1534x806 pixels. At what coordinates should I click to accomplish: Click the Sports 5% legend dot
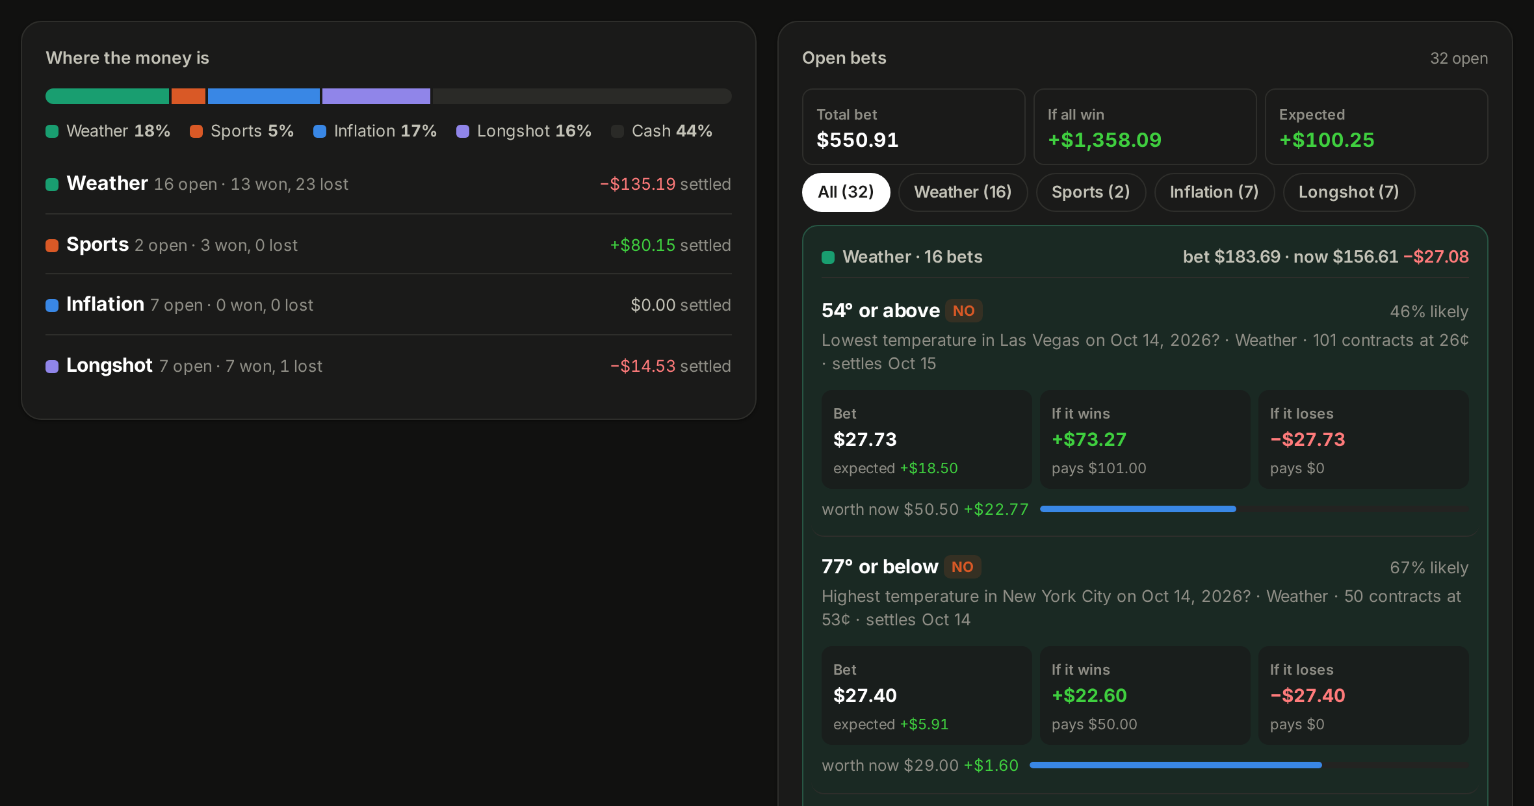tap(196, 131)
